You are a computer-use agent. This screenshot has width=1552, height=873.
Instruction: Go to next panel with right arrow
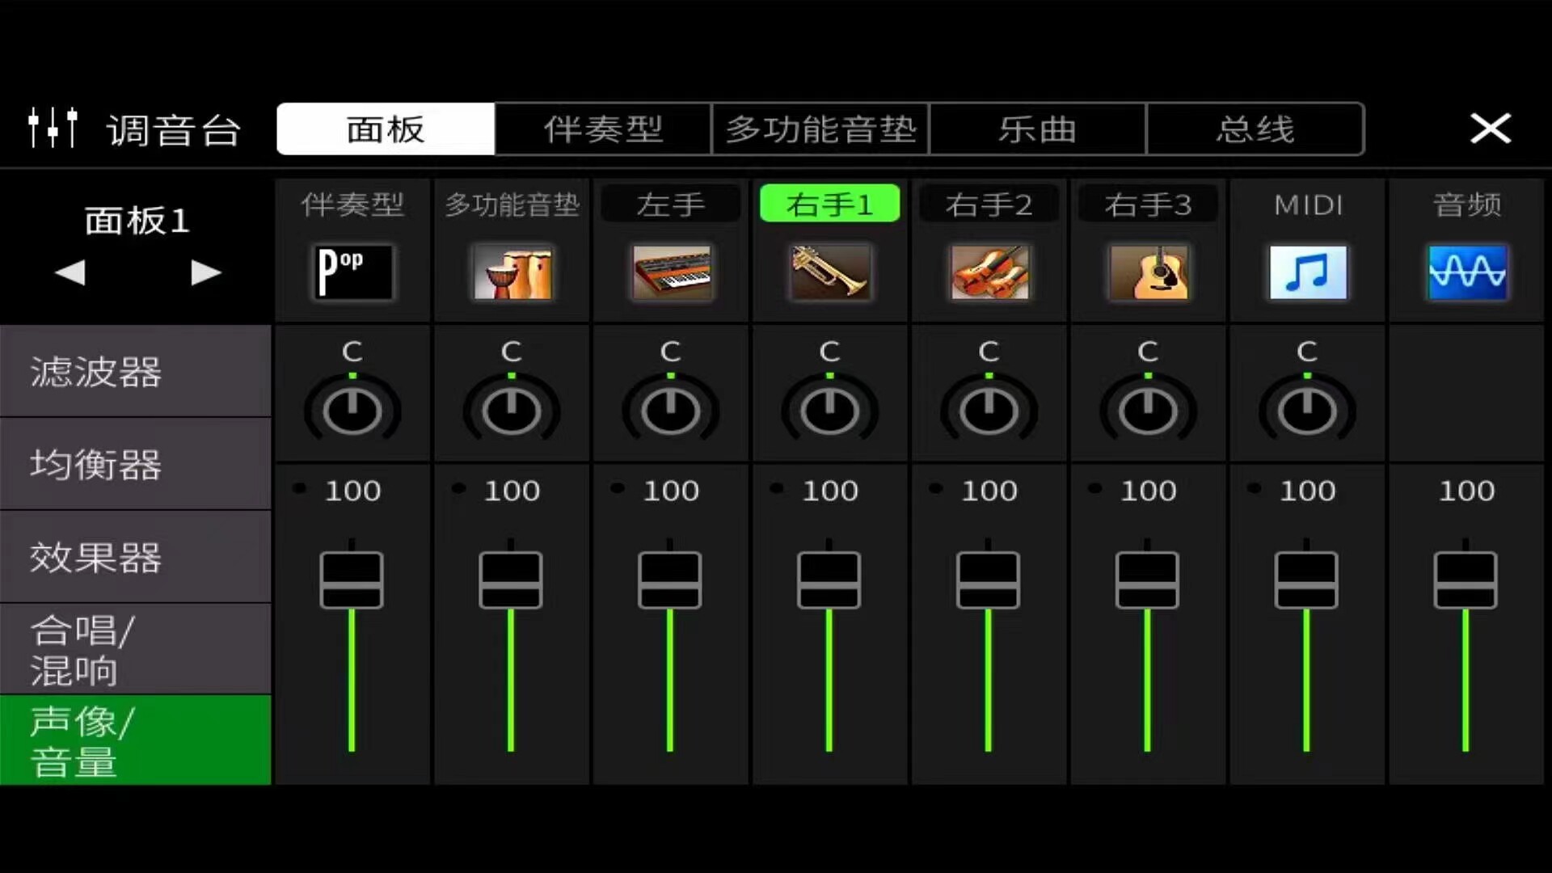pos(205,272)
